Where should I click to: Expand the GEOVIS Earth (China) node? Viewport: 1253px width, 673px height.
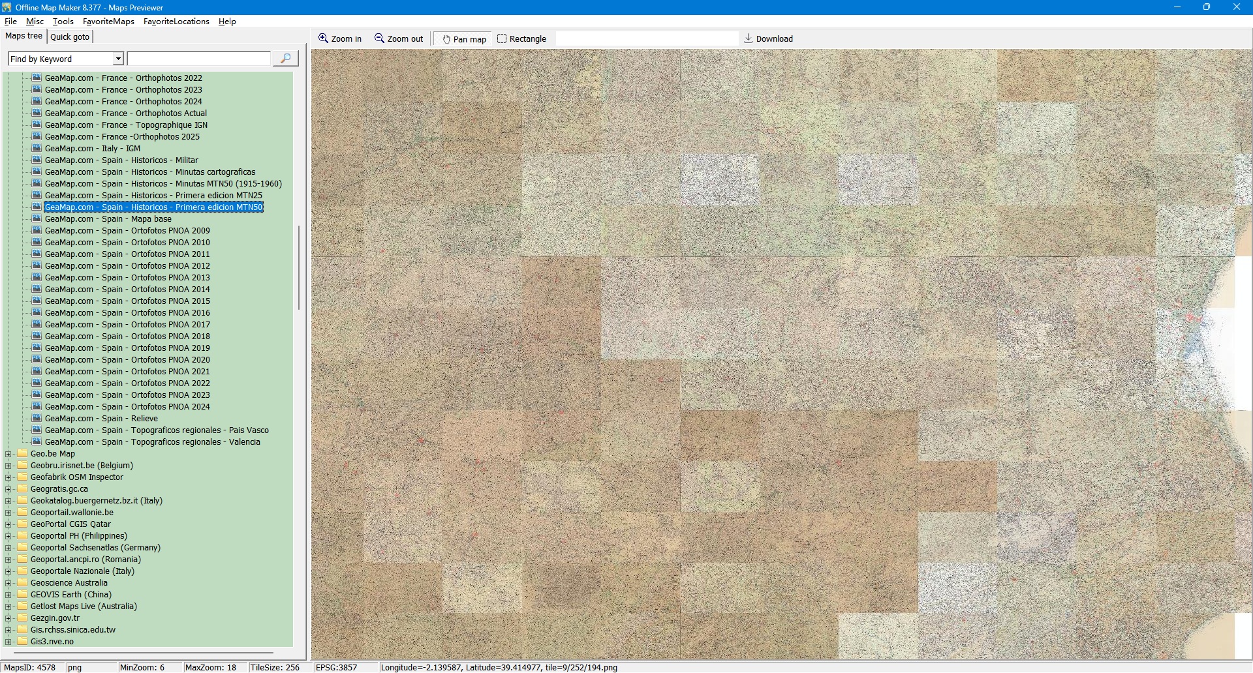[x=8, y=595]
